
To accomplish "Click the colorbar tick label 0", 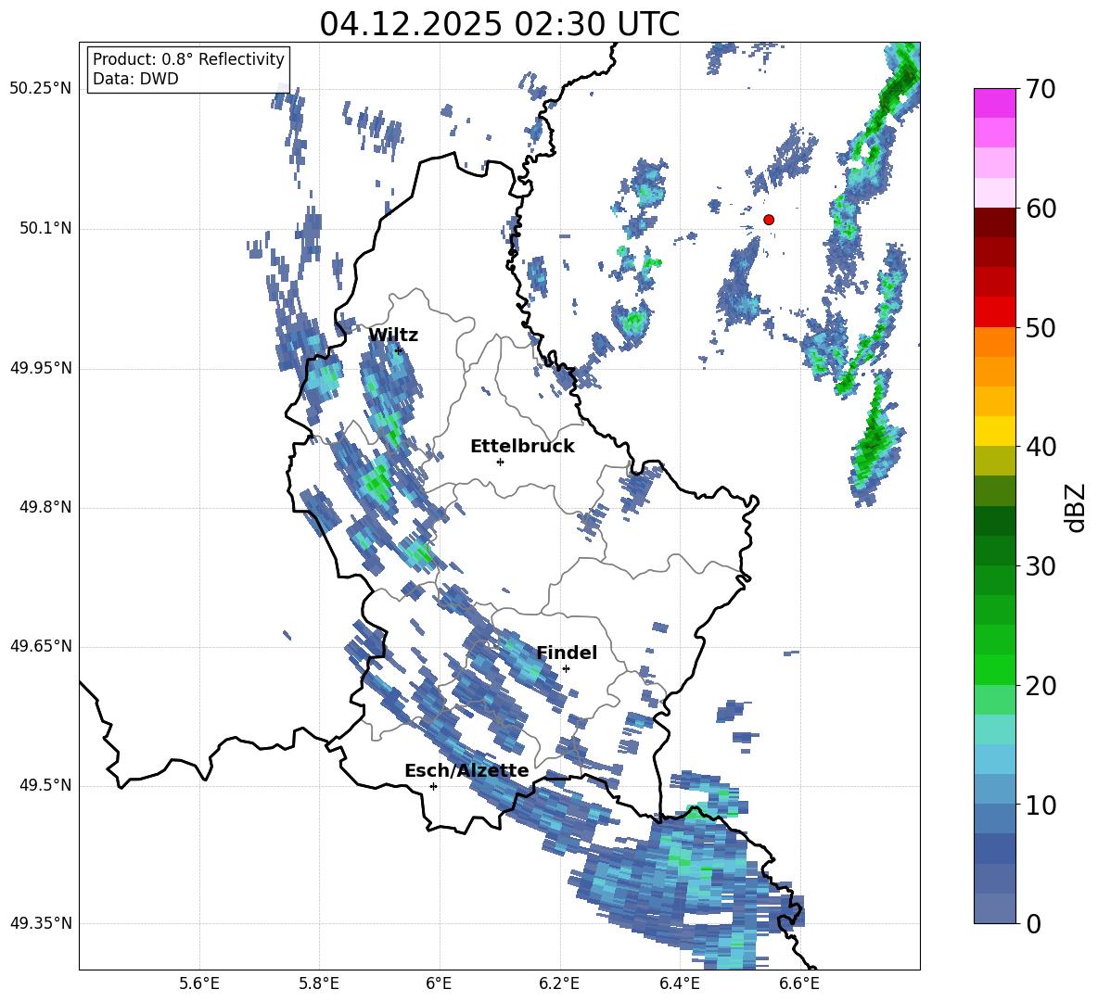I will click(x=1034, y=923).
